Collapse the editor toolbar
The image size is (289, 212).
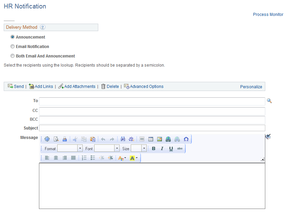click(x=263, y=159)
